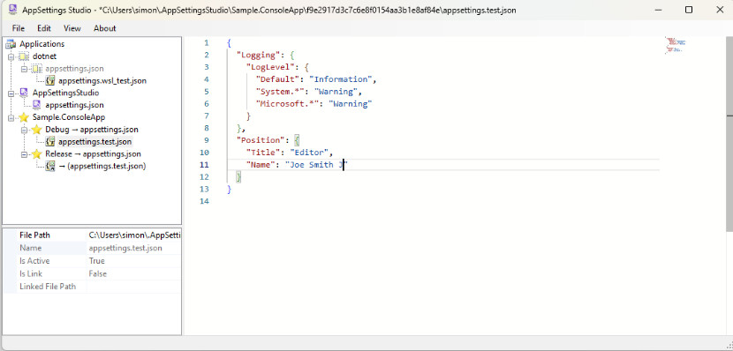Click the star icon on the Debug row
The width and height of the screenshot is (733, 351).
pyautogui.click(x=37, y=130)
